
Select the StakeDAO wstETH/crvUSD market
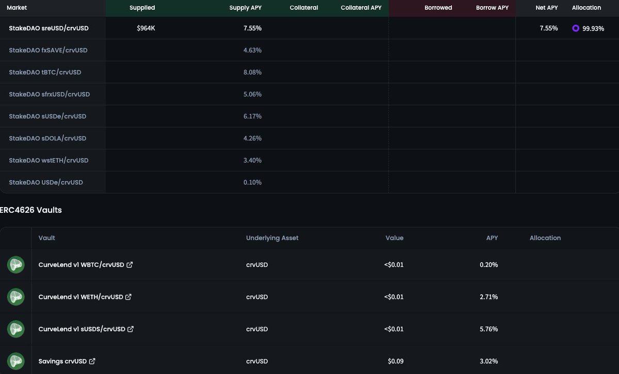tap(48, 160)
